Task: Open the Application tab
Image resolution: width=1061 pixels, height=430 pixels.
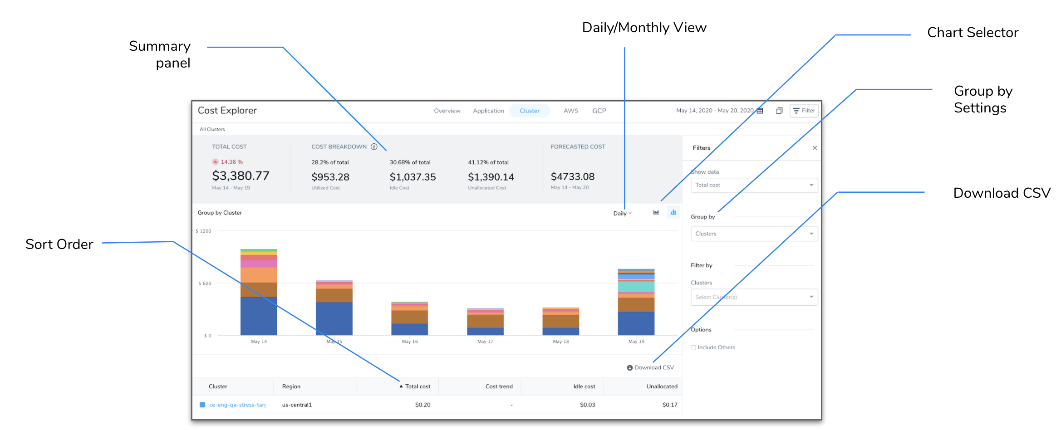Action: click(x=488, y=111)
